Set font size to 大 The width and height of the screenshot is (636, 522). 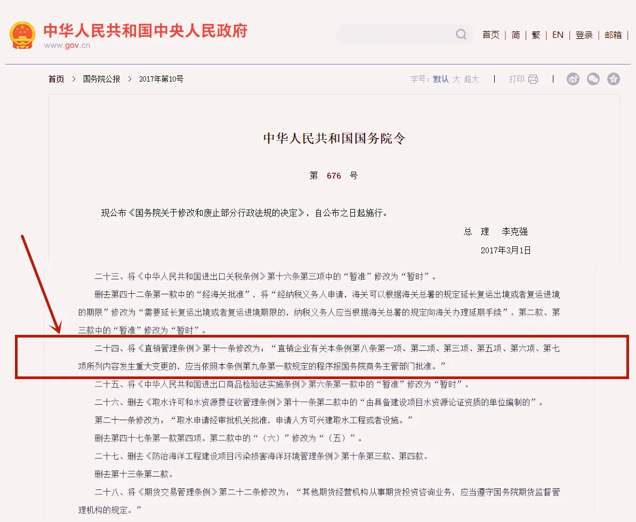(x=456, y=79)
